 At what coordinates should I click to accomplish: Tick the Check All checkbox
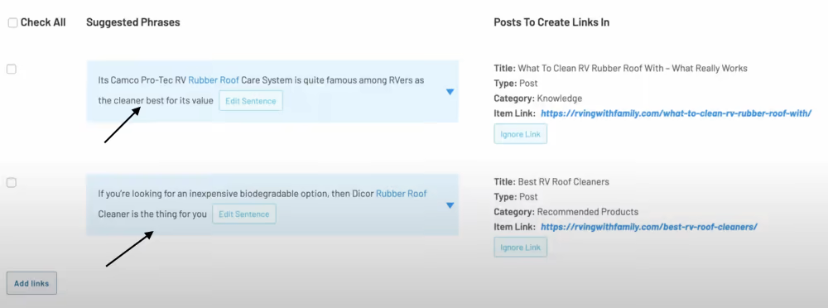coord(12,22)
